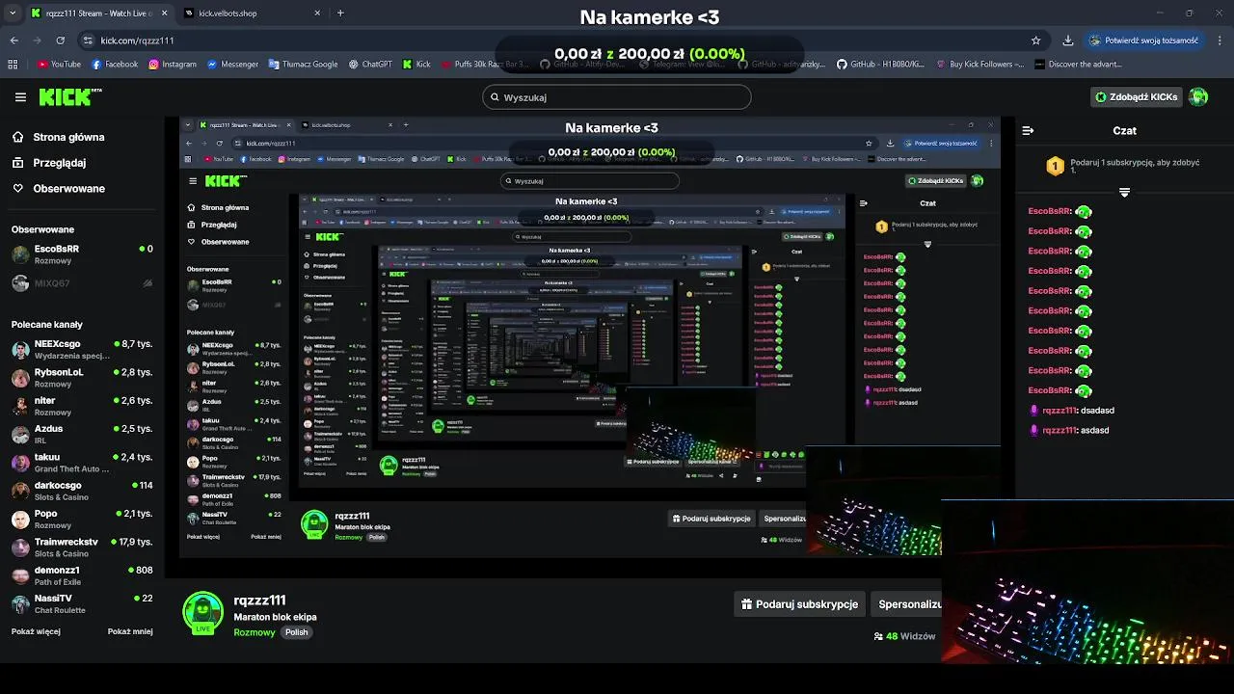Viewport: 1234px width, 694px height.
Task: Collapse the chat panel arrow icon
Action: pos(1028,130)
